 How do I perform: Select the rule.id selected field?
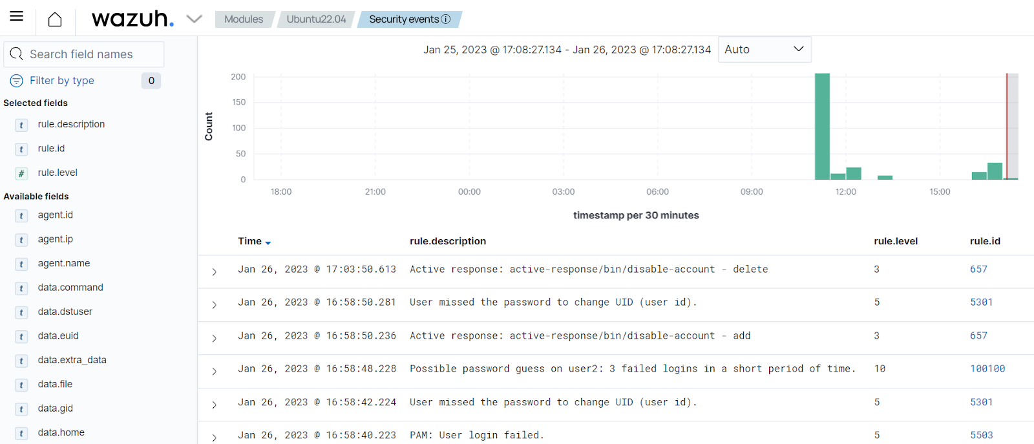[x=51, y=149]
